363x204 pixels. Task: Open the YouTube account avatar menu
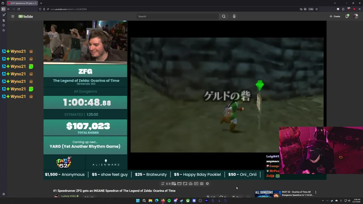(356, 16)
